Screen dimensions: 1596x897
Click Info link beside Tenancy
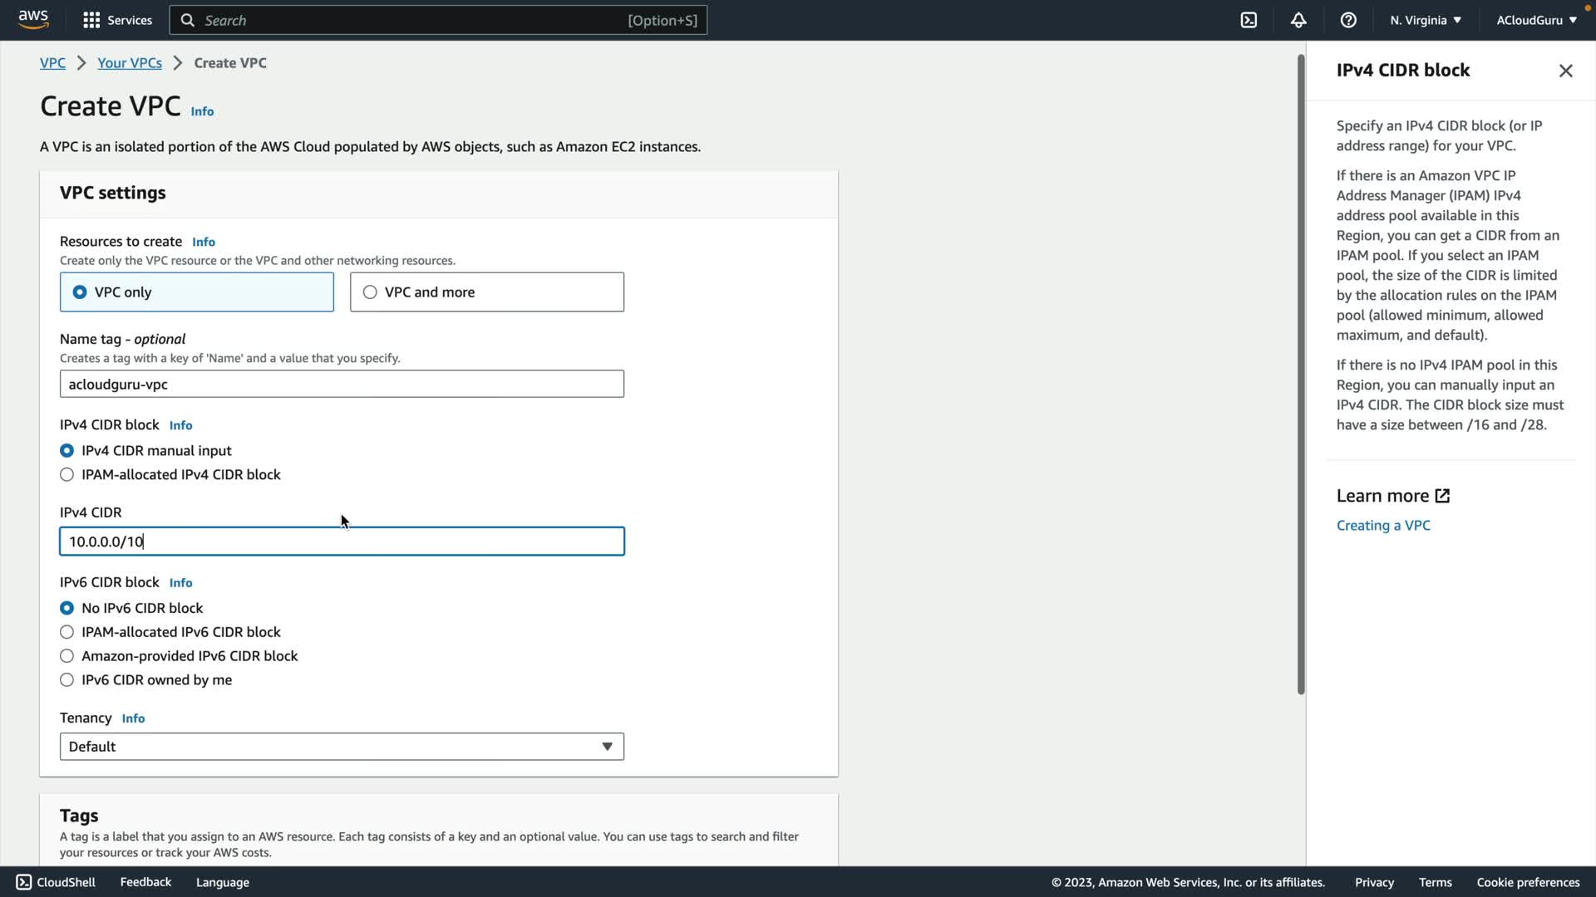click(133, 718)
